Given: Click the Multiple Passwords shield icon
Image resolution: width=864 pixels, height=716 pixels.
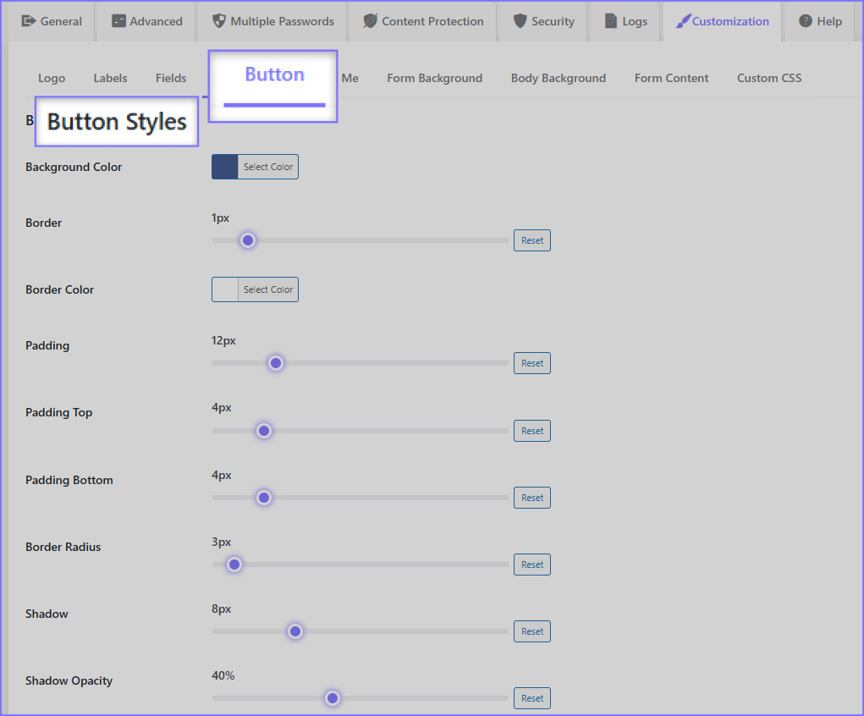Looking at the screenshot, I should [219, 21].
